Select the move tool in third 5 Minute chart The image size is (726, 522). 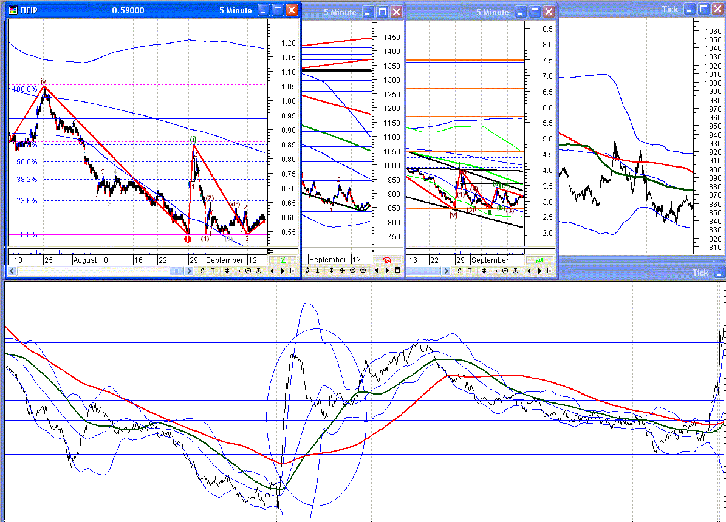click(x=495, y=271)
